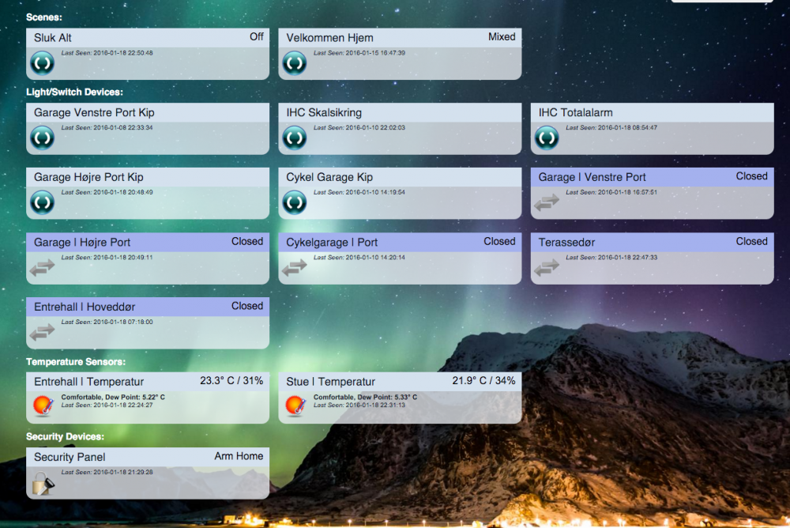Trigger the IHC Skalsikring push icon
The width and height of the screenshot is (790, 528).
(294, 138)
